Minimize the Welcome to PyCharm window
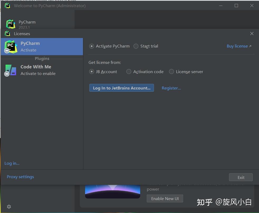This screenshot has width=259, height=213. tap(221, 6)
